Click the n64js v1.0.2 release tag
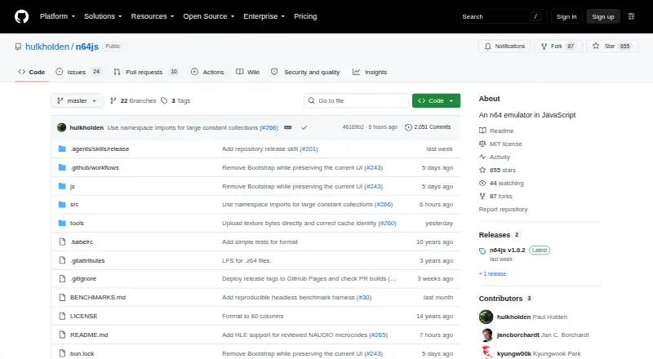 click(507, 250)
